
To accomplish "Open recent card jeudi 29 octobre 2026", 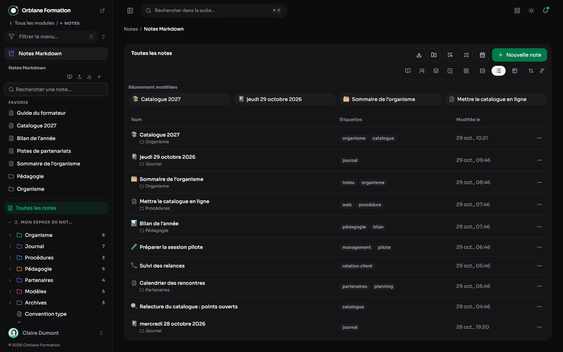I will coord(285,99).
